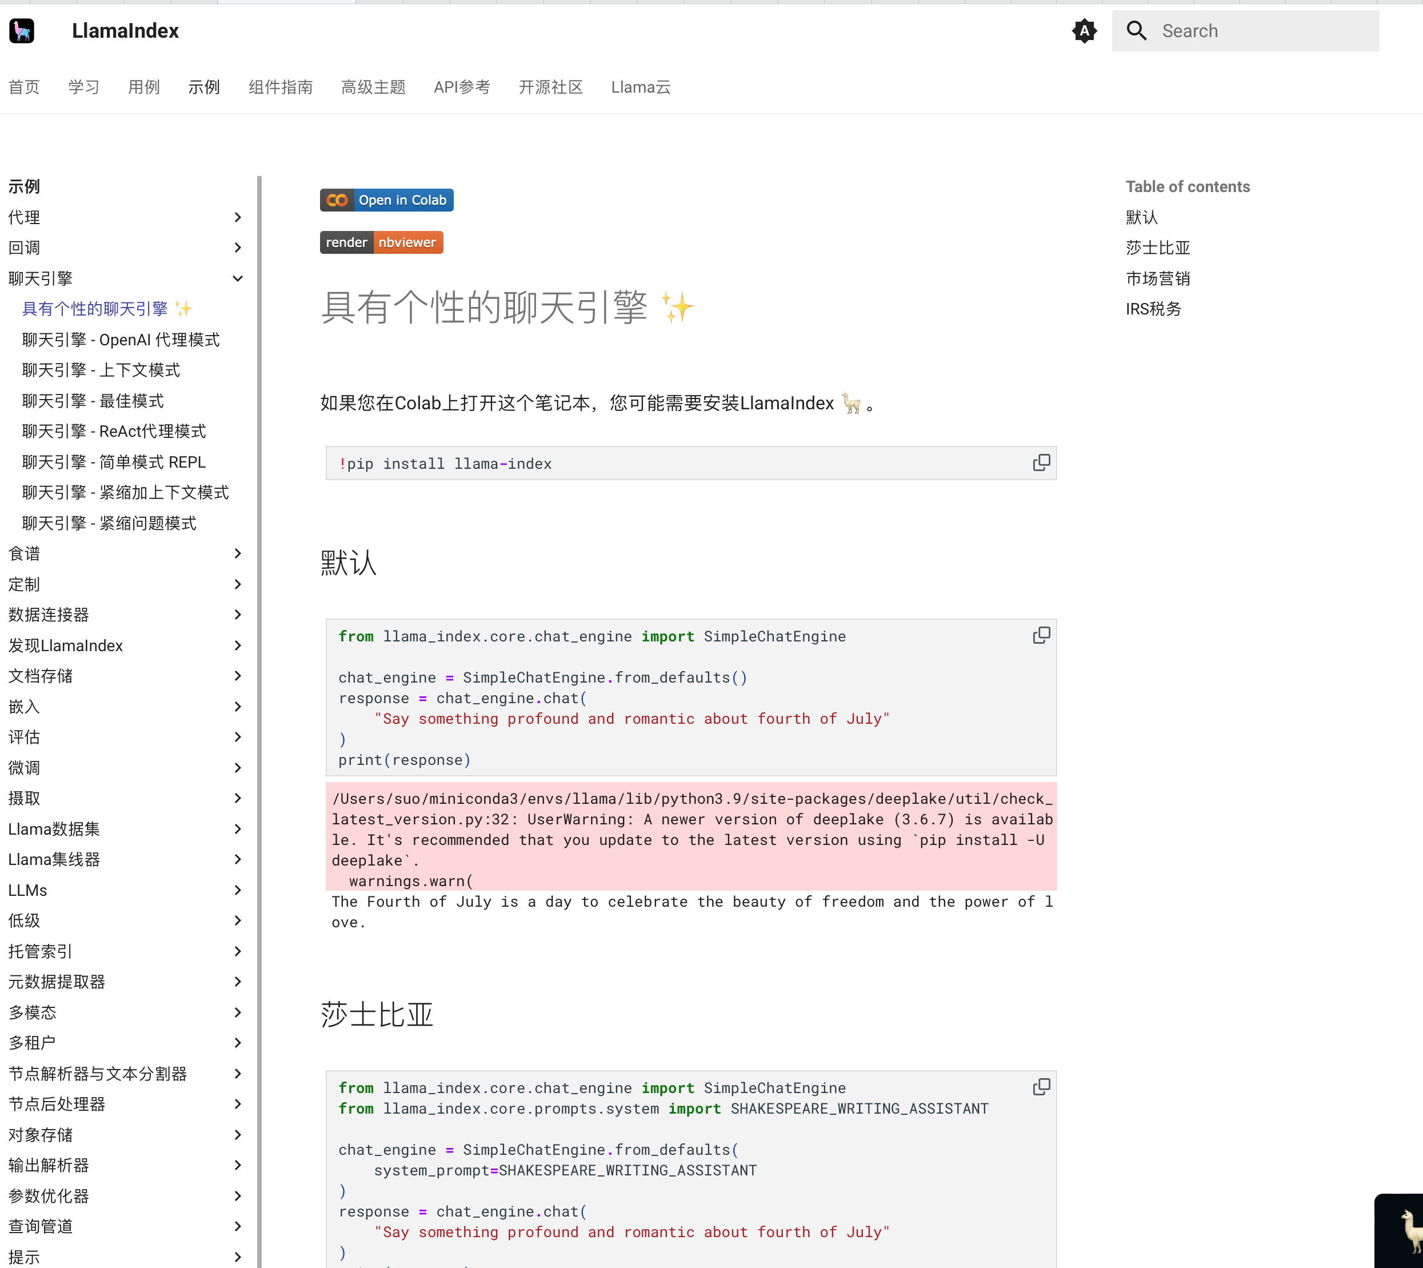Jump to IRS税务 in table of contents
Screen dimensions: 1423x1268
click(x=1153, y=309)
